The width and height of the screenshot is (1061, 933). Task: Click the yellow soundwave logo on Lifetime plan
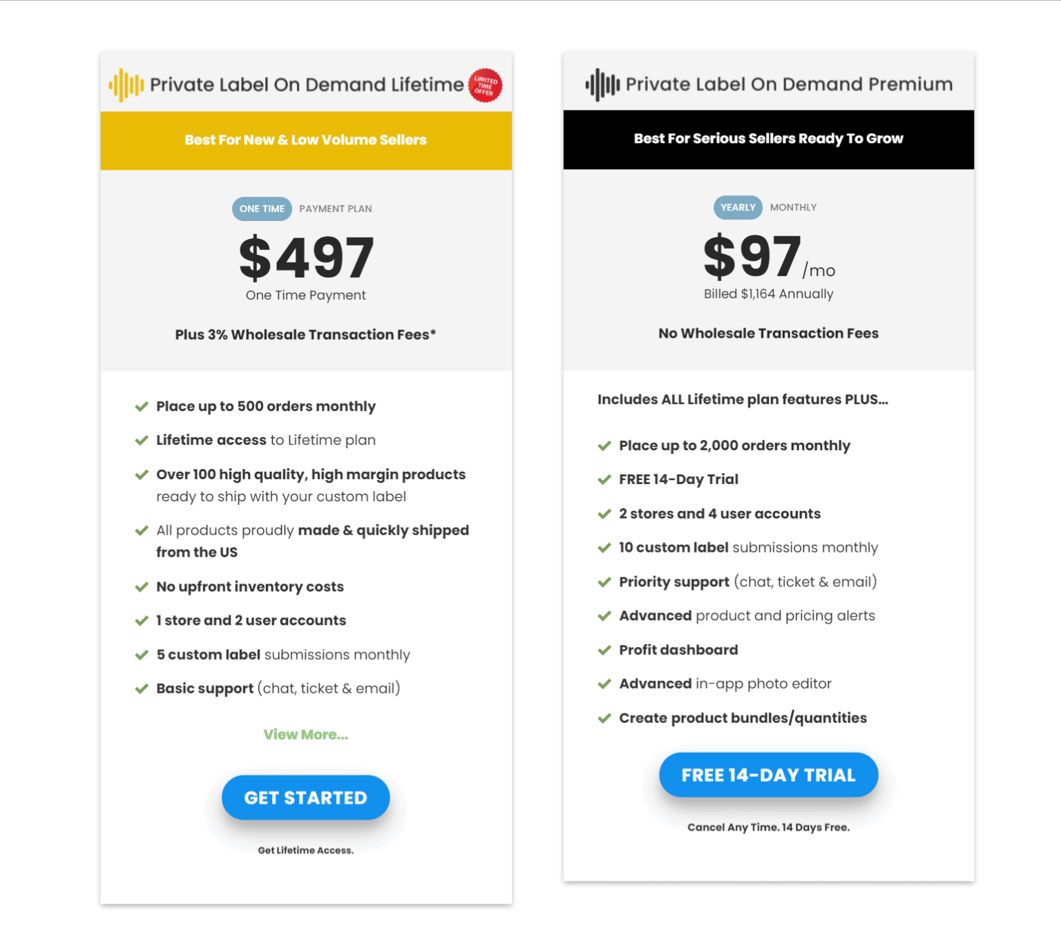pos(126,85)
